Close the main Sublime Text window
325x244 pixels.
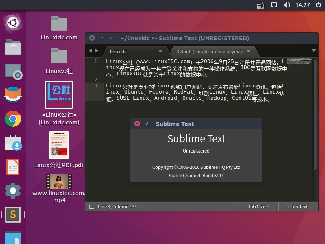click(92, 38)
